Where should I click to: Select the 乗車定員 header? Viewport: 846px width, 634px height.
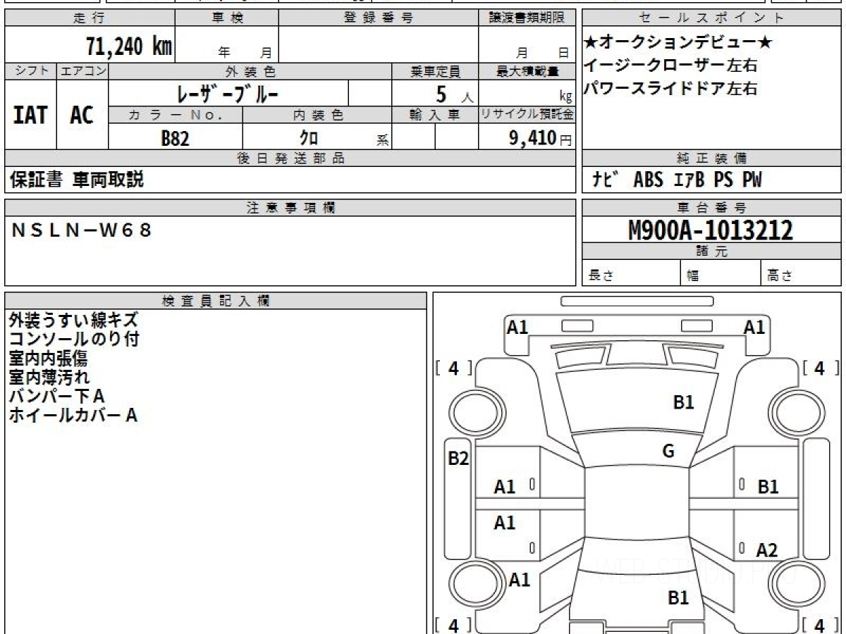[435, 71]
